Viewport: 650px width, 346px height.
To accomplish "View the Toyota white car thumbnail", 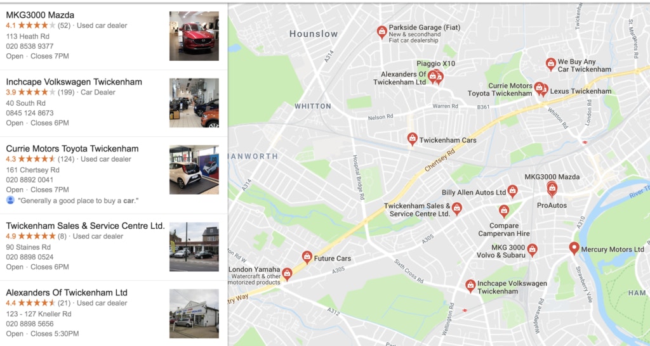I will point(194,170).
